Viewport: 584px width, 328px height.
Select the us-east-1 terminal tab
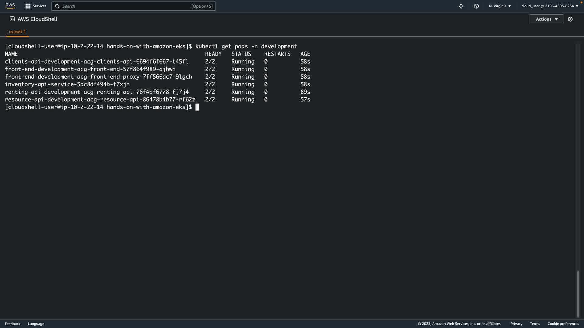[x=17, y=32]
